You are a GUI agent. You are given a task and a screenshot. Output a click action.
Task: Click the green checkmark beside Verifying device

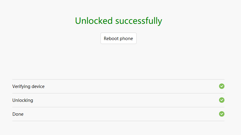[x=222, y=86]
